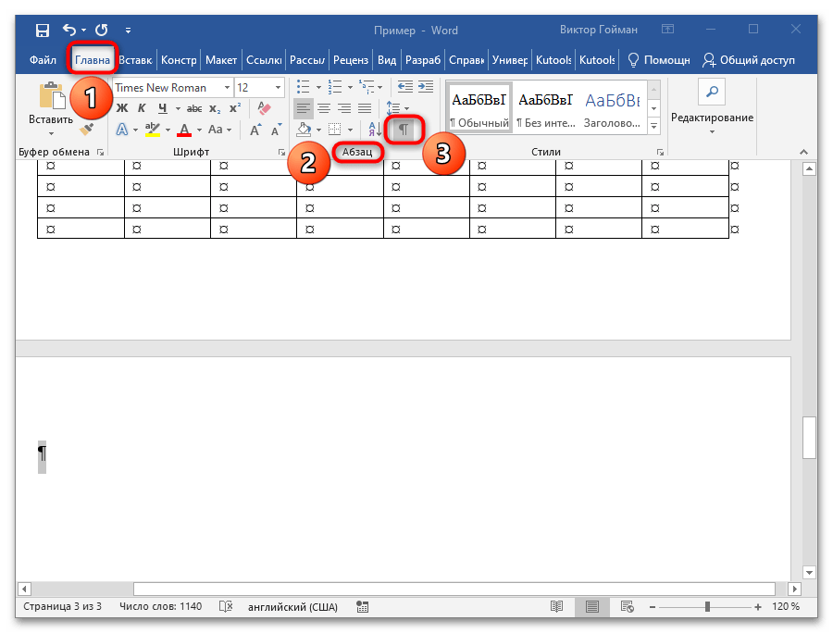Open the Редактирование editing group
The image size is (833, 633).
click(712, 107)
